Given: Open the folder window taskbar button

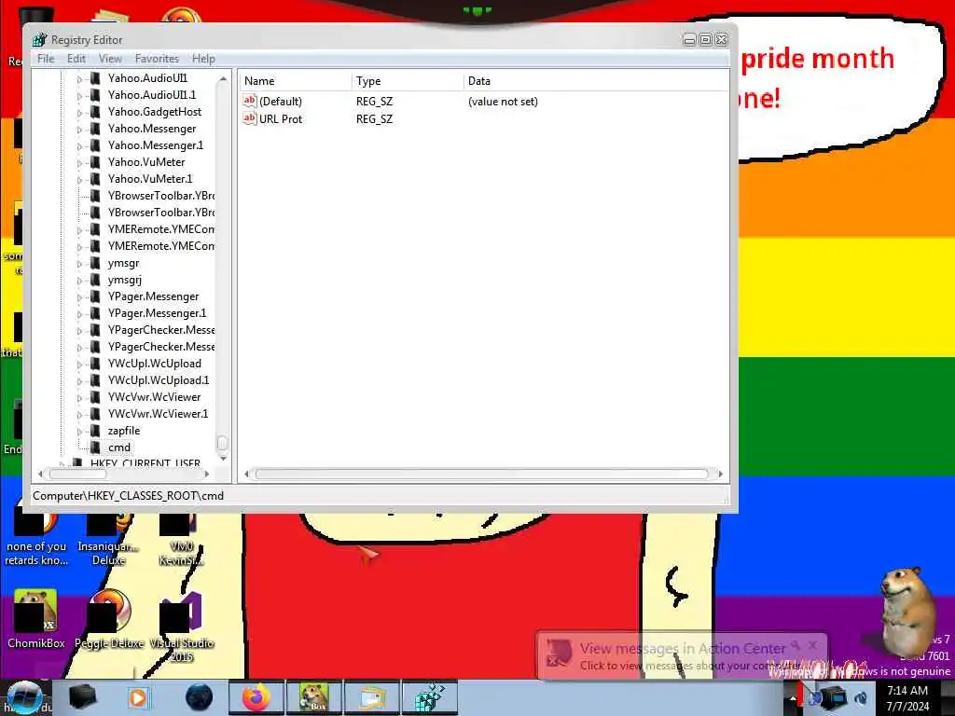Looking at the screenshot, I should [x=372, y=697].
